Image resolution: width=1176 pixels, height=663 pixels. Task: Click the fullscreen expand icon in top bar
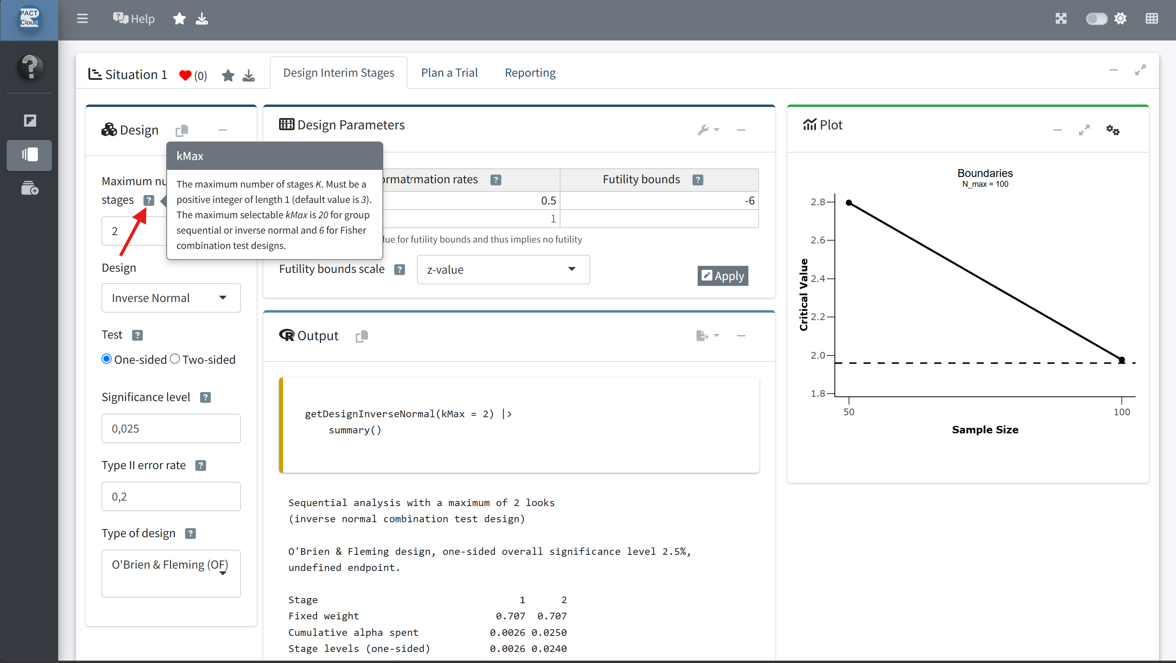(1061, 18)
